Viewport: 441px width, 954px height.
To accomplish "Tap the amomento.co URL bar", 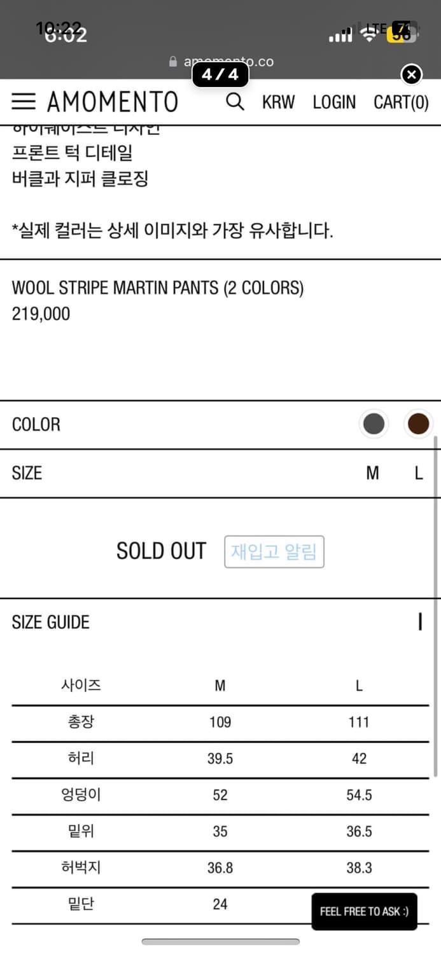I will click(x=229, y=62).
